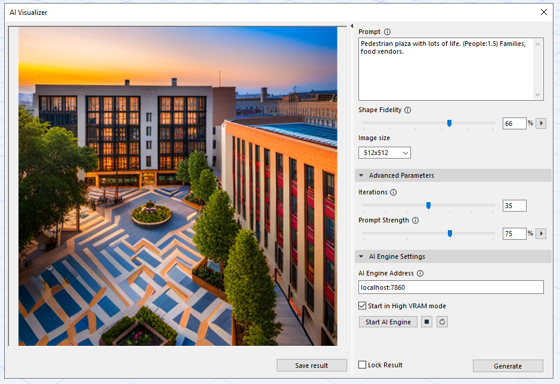Click the Shape Fidelity value field showing 66
560x384 pixels.
(514, 123)
